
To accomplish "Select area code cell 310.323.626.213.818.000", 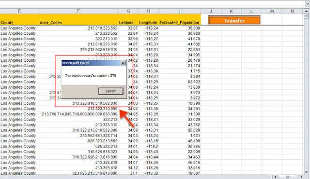I will tap(78, 157).
